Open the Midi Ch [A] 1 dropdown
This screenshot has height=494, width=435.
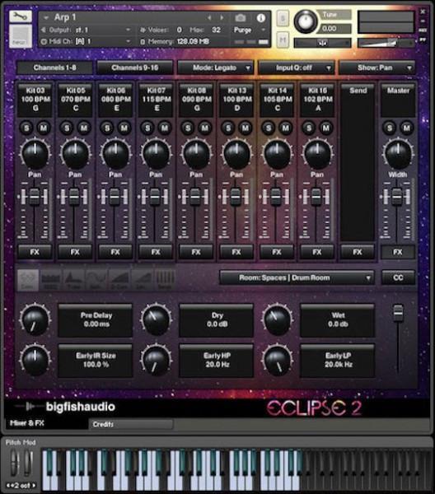[x=128, y=41]
